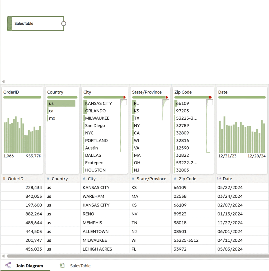Screen dimensions: 269x271
Task: Click the State/Province quality tile title
Action: click(147, 92)
